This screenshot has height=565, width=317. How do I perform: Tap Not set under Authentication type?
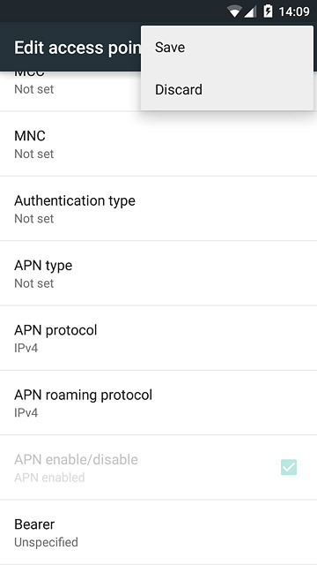(x=34, y=218)
